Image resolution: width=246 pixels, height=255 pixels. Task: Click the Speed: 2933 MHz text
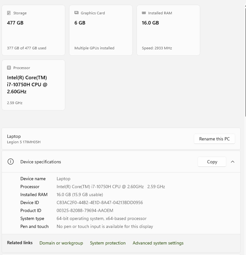click(x=157, y=48)
